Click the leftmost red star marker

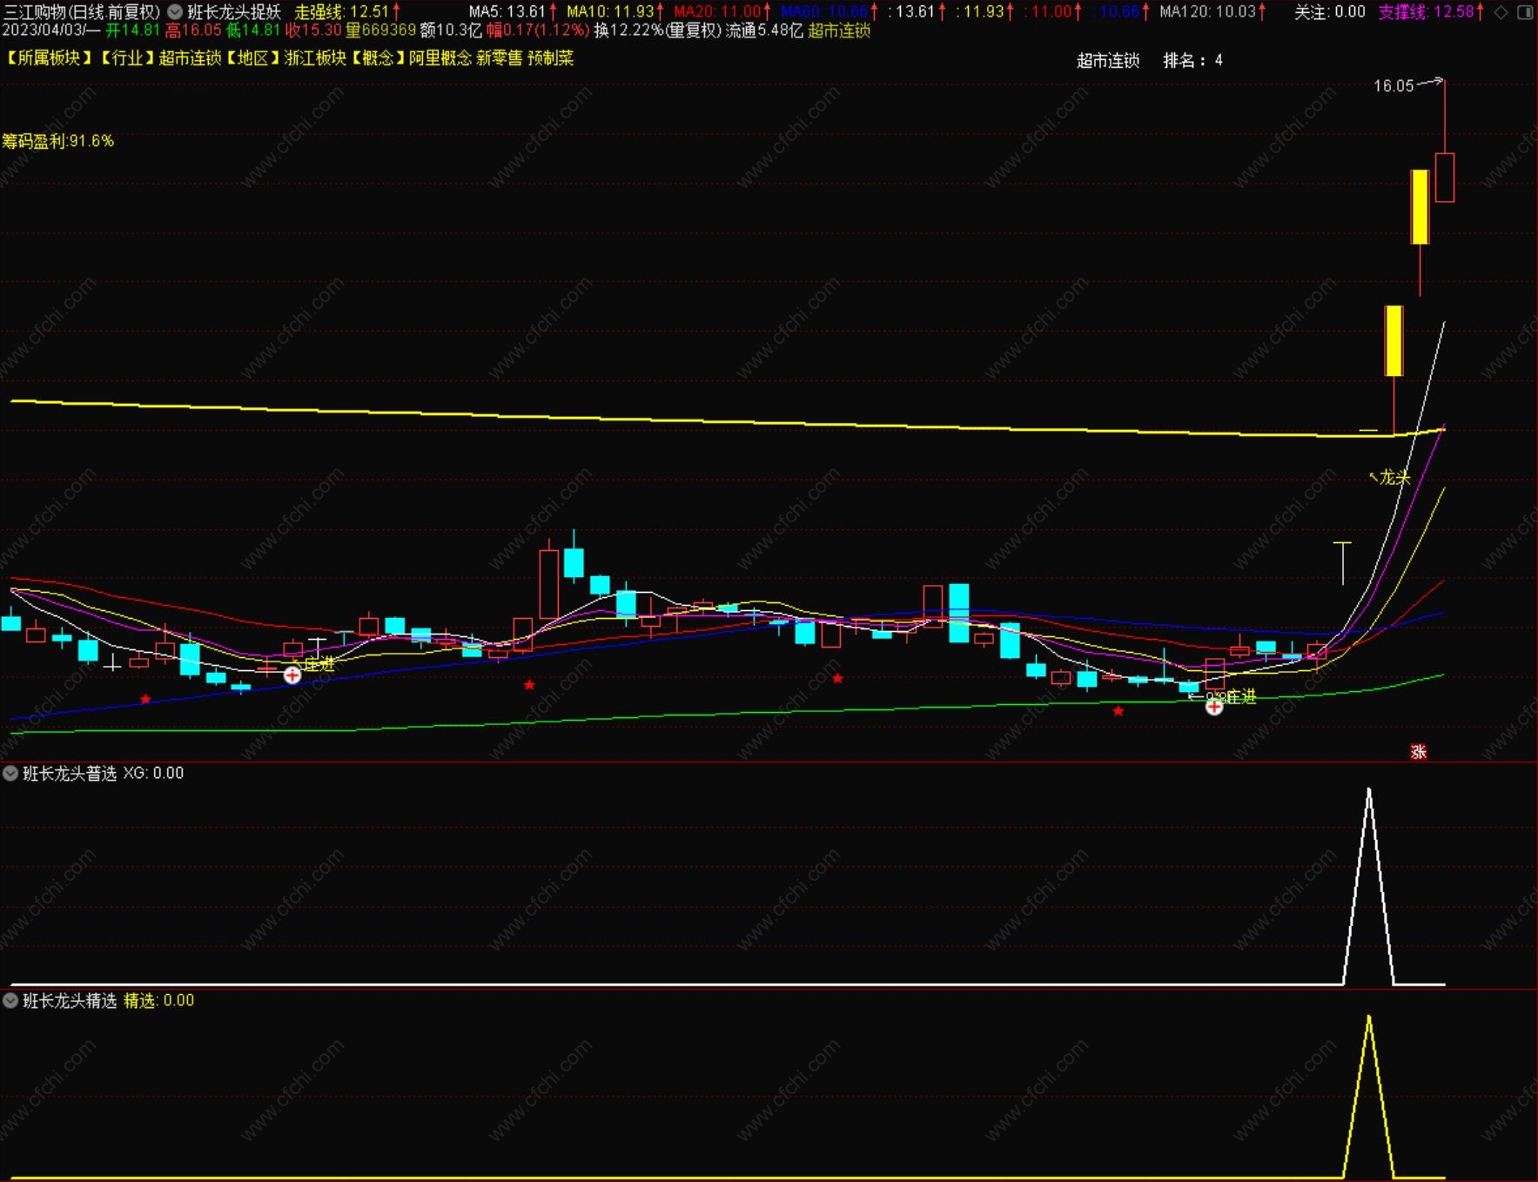point(145,699)
